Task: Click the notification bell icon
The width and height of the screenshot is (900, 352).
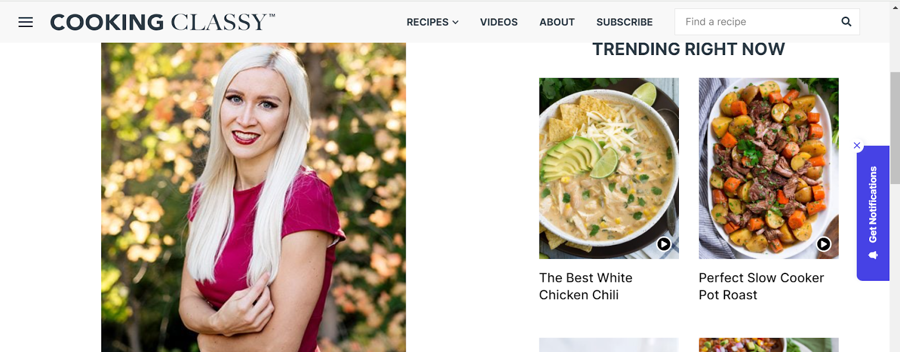Action: point(873,255)
